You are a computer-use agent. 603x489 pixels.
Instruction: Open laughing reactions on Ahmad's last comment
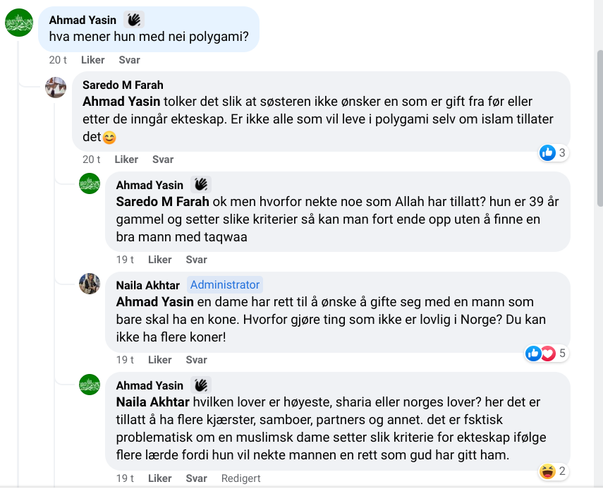point(553,471)
